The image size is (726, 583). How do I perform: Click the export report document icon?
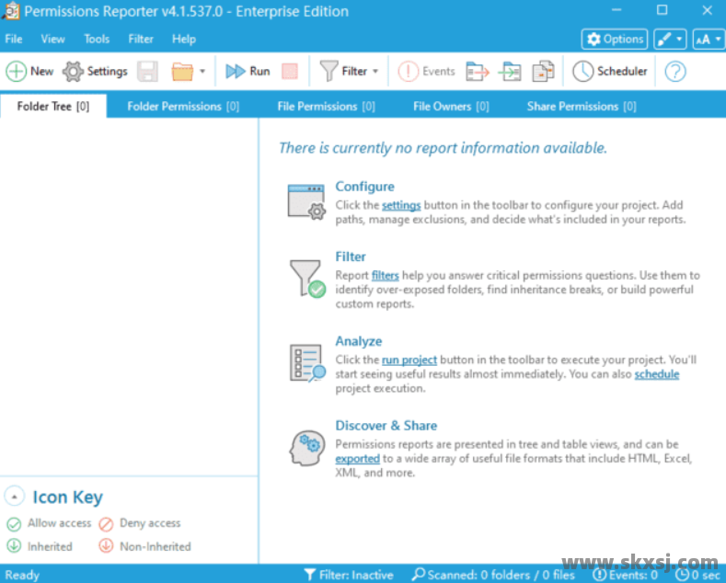[x=544, y=71]
